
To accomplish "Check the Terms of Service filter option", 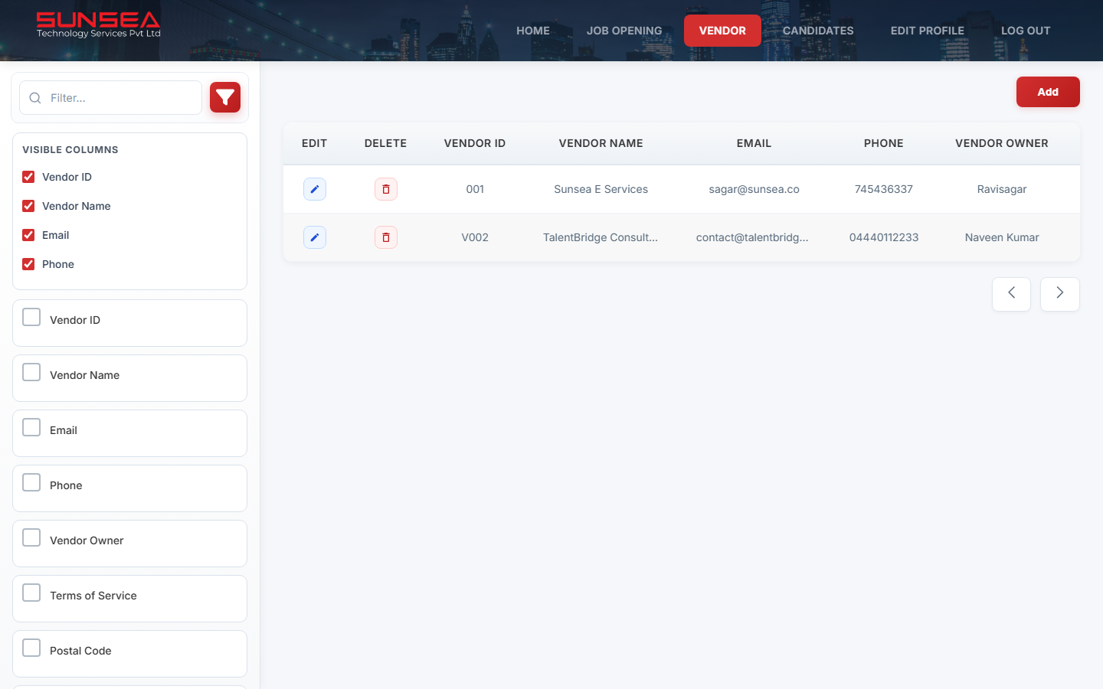I will pos(31,593).
